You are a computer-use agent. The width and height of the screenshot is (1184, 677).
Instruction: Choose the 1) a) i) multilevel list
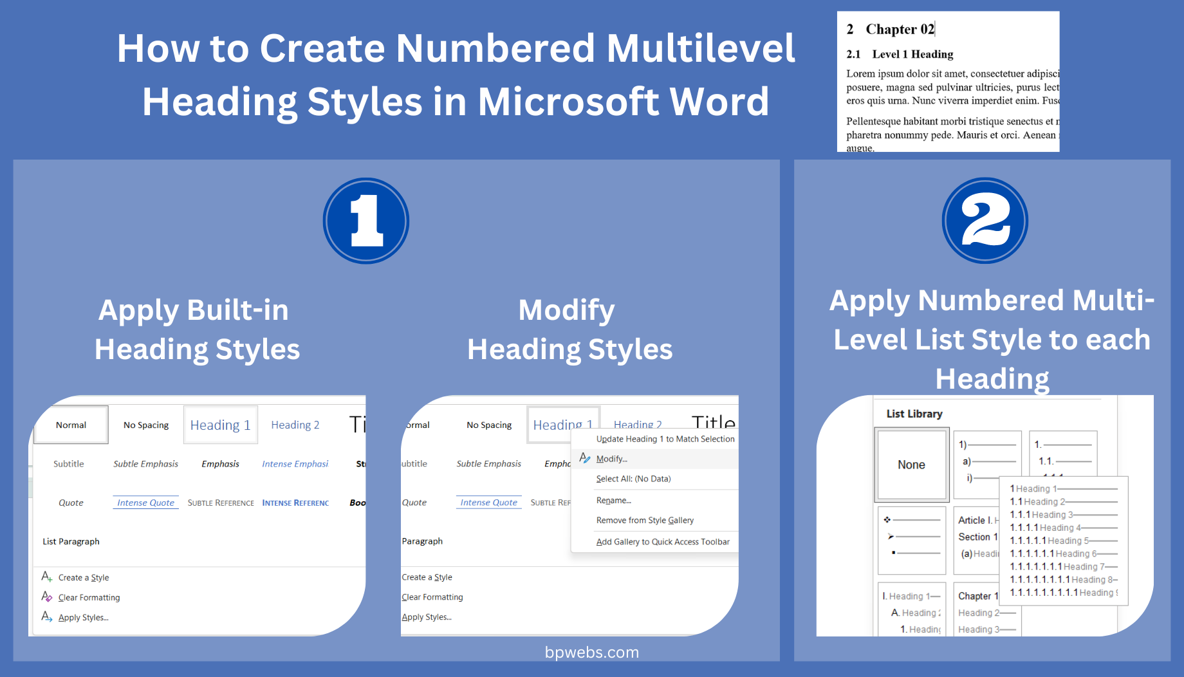tap(987, 465)
